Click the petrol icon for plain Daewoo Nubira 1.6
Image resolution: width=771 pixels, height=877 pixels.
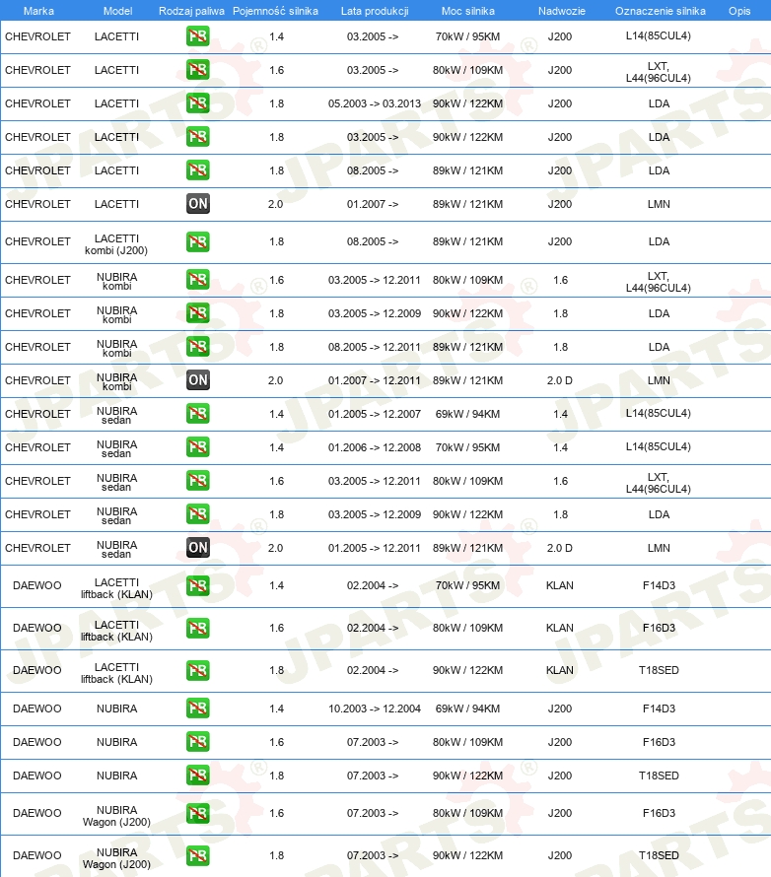198,742
